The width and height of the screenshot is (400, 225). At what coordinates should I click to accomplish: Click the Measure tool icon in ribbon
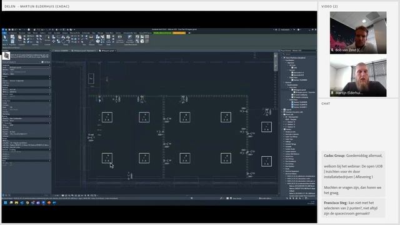pyautogui.click(x=91, y=37)
